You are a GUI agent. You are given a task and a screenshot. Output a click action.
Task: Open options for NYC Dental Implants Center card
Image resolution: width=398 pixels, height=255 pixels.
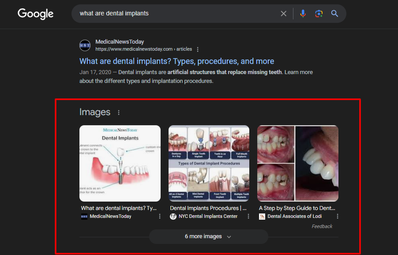tap(248, 216)
